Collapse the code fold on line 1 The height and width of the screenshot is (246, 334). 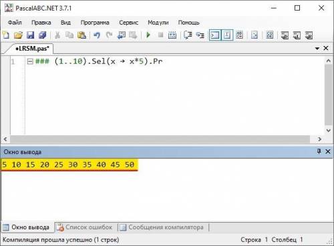[x=30, y=61]
